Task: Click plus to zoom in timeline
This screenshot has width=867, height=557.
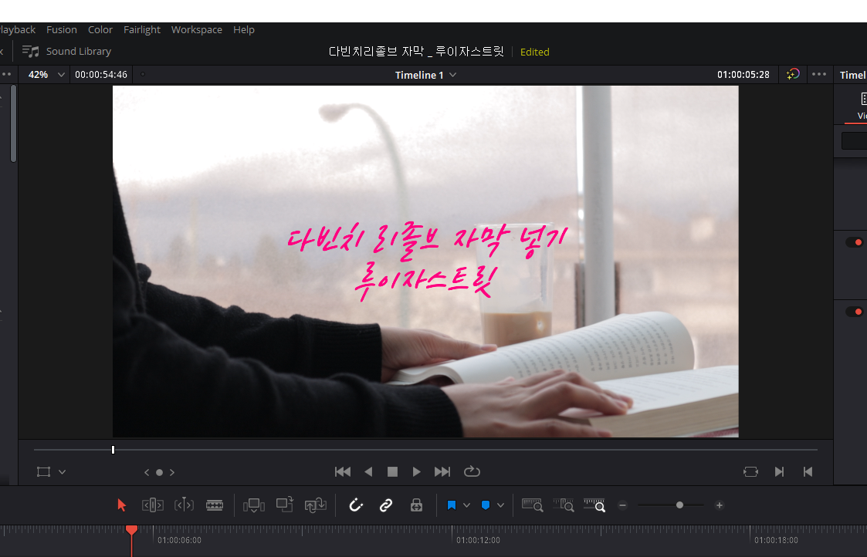Action: 720,505
